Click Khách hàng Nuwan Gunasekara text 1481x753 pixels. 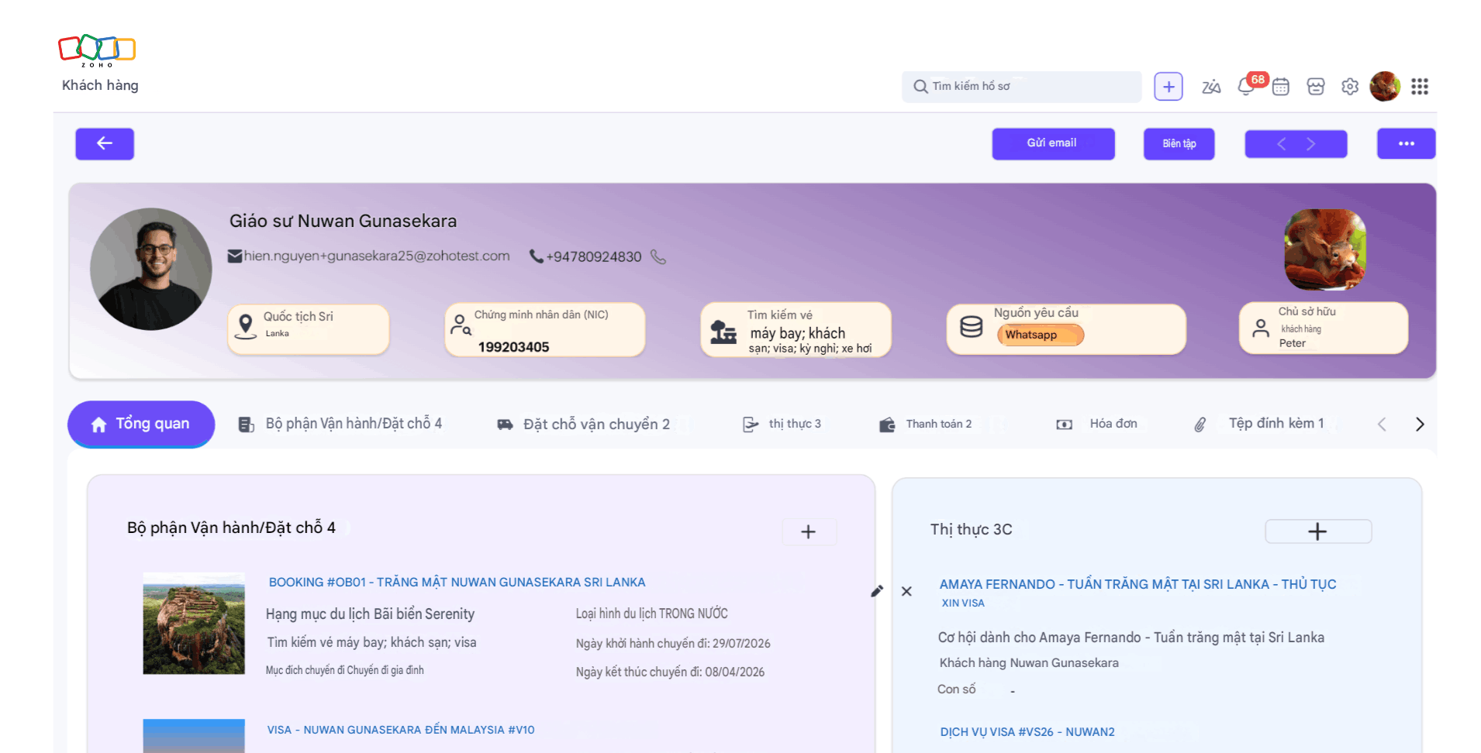[x=1029, y=663]
